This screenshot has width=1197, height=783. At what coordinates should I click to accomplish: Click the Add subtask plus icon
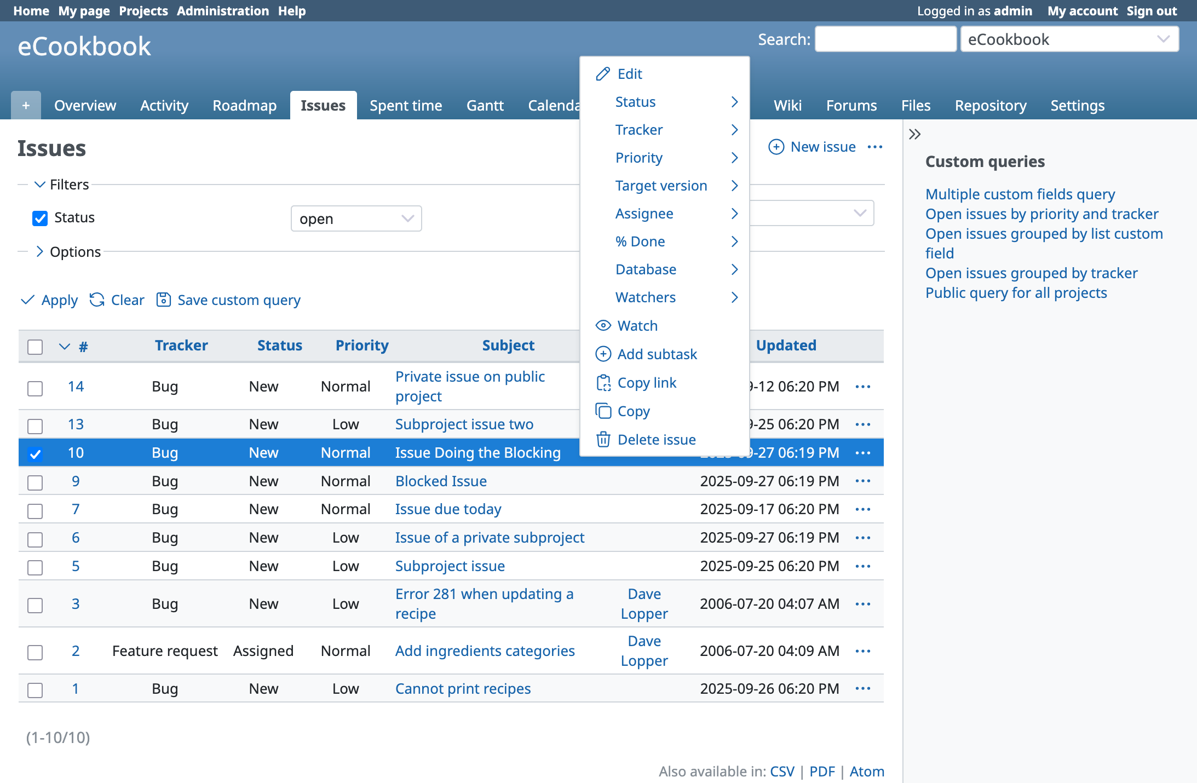coord(603,354)
